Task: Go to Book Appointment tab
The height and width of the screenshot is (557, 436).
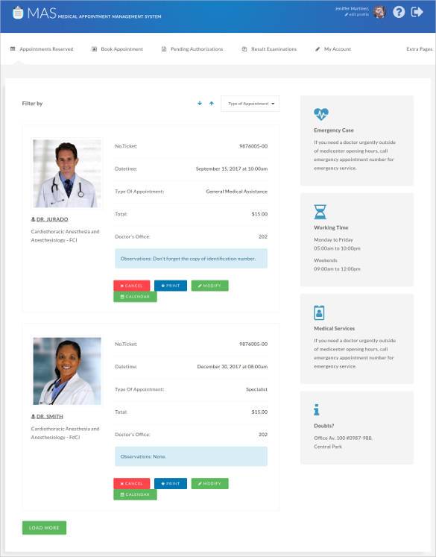Action: coord(118,49)
